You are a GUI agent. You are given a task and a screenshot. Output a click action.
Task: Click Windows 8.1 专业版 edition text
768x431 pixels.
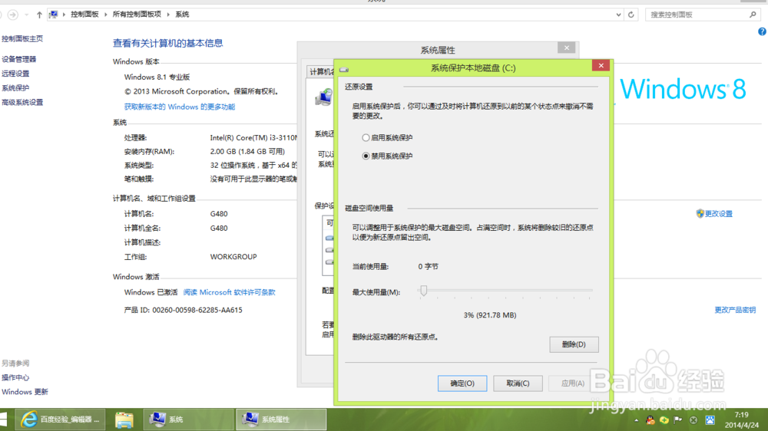click(x=157, y=77)
